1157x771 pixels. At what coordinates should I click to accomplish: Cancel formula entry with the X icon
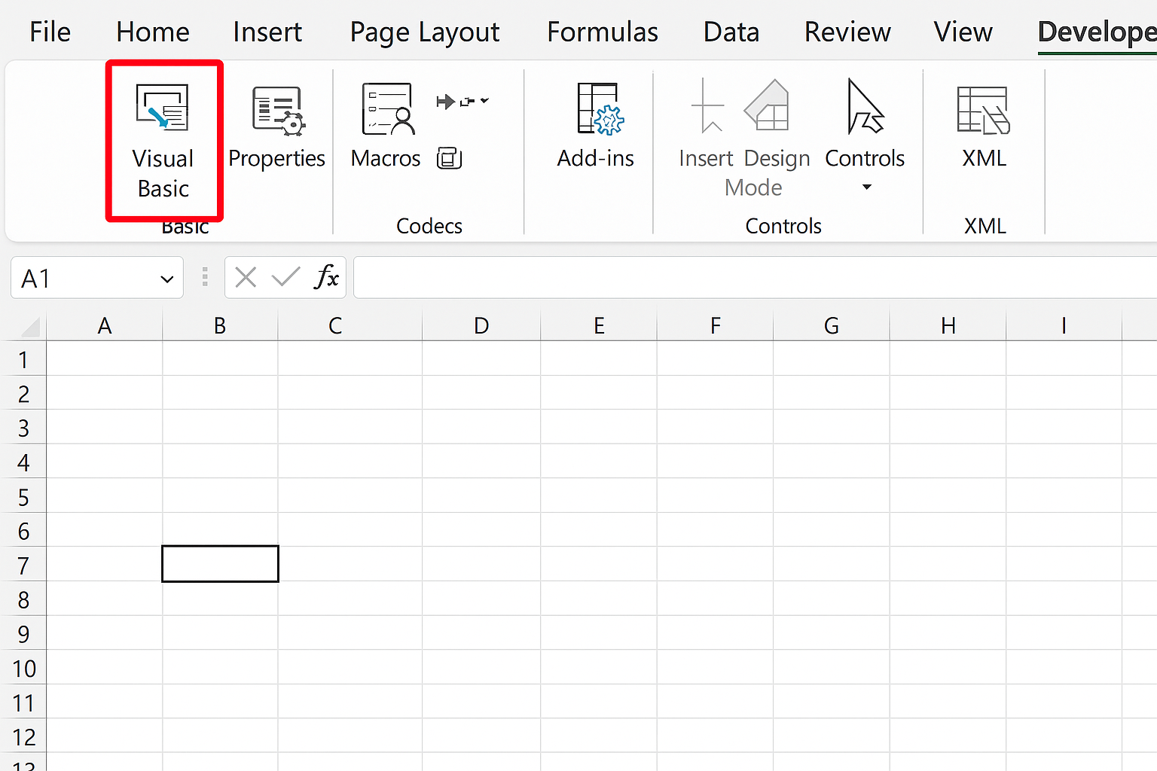[246, 278]
